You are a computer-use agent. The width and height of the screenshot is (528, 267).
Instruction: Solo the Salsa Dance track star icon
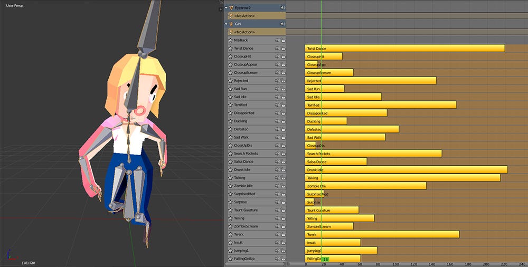pyautogui.click(x=230, y=161)
